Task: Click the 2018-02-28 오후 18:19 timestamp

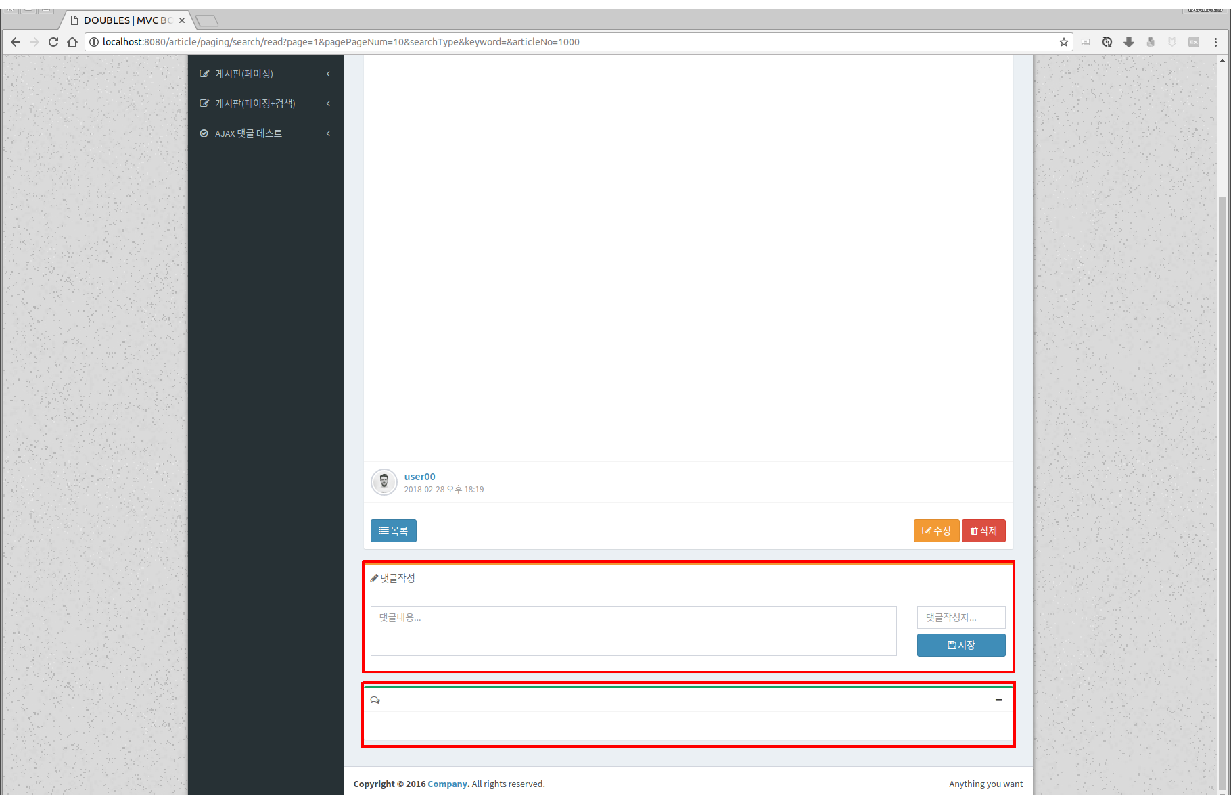Action: coord(444,489)
